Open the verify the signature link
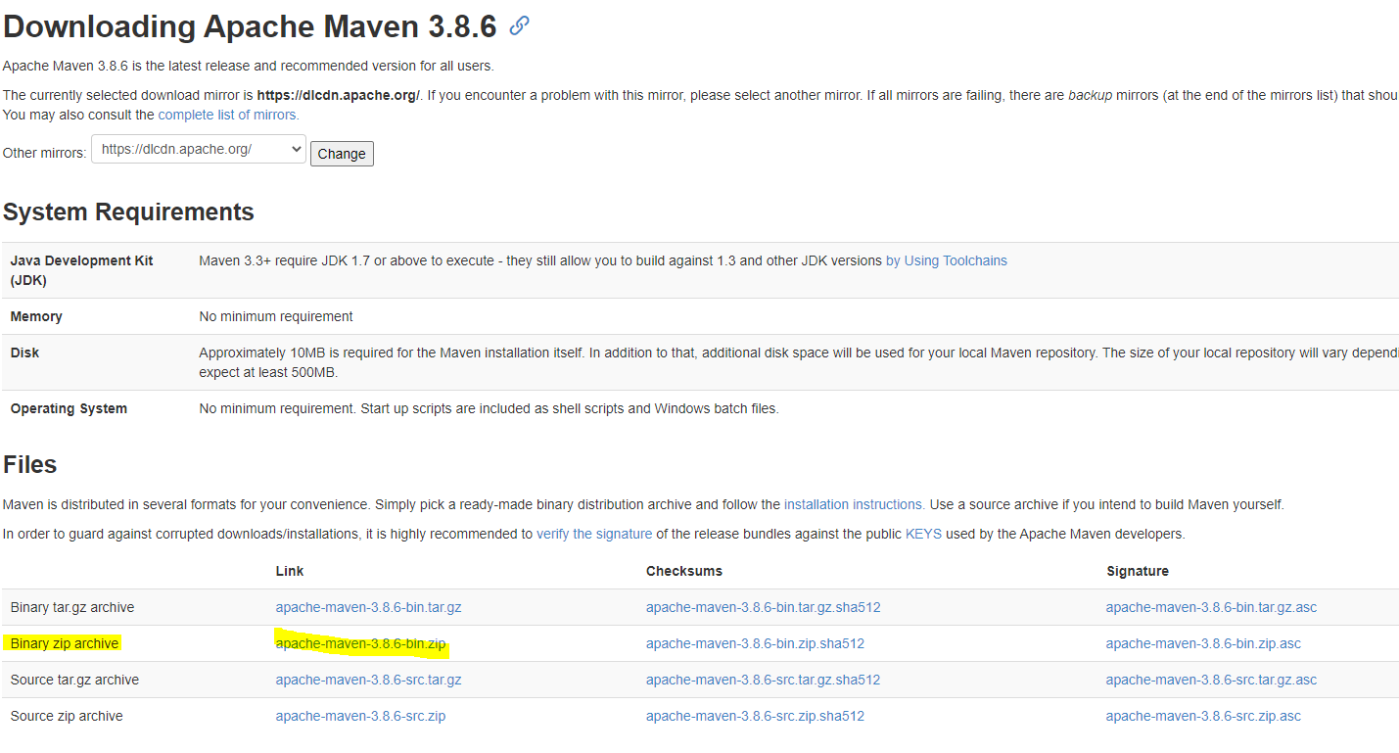The height and width of the screenshot is (753, 1399). point(594,534)
